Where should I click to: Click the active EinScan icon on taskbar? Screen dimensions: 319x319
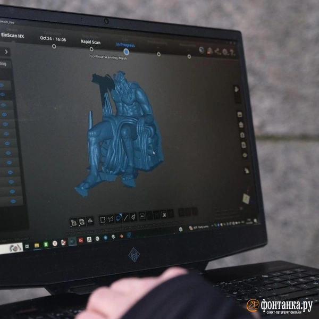pos(72,241)
